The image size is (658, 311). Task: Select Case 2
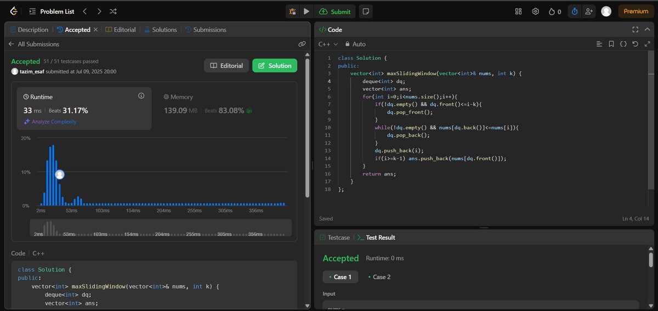point(379,277)
